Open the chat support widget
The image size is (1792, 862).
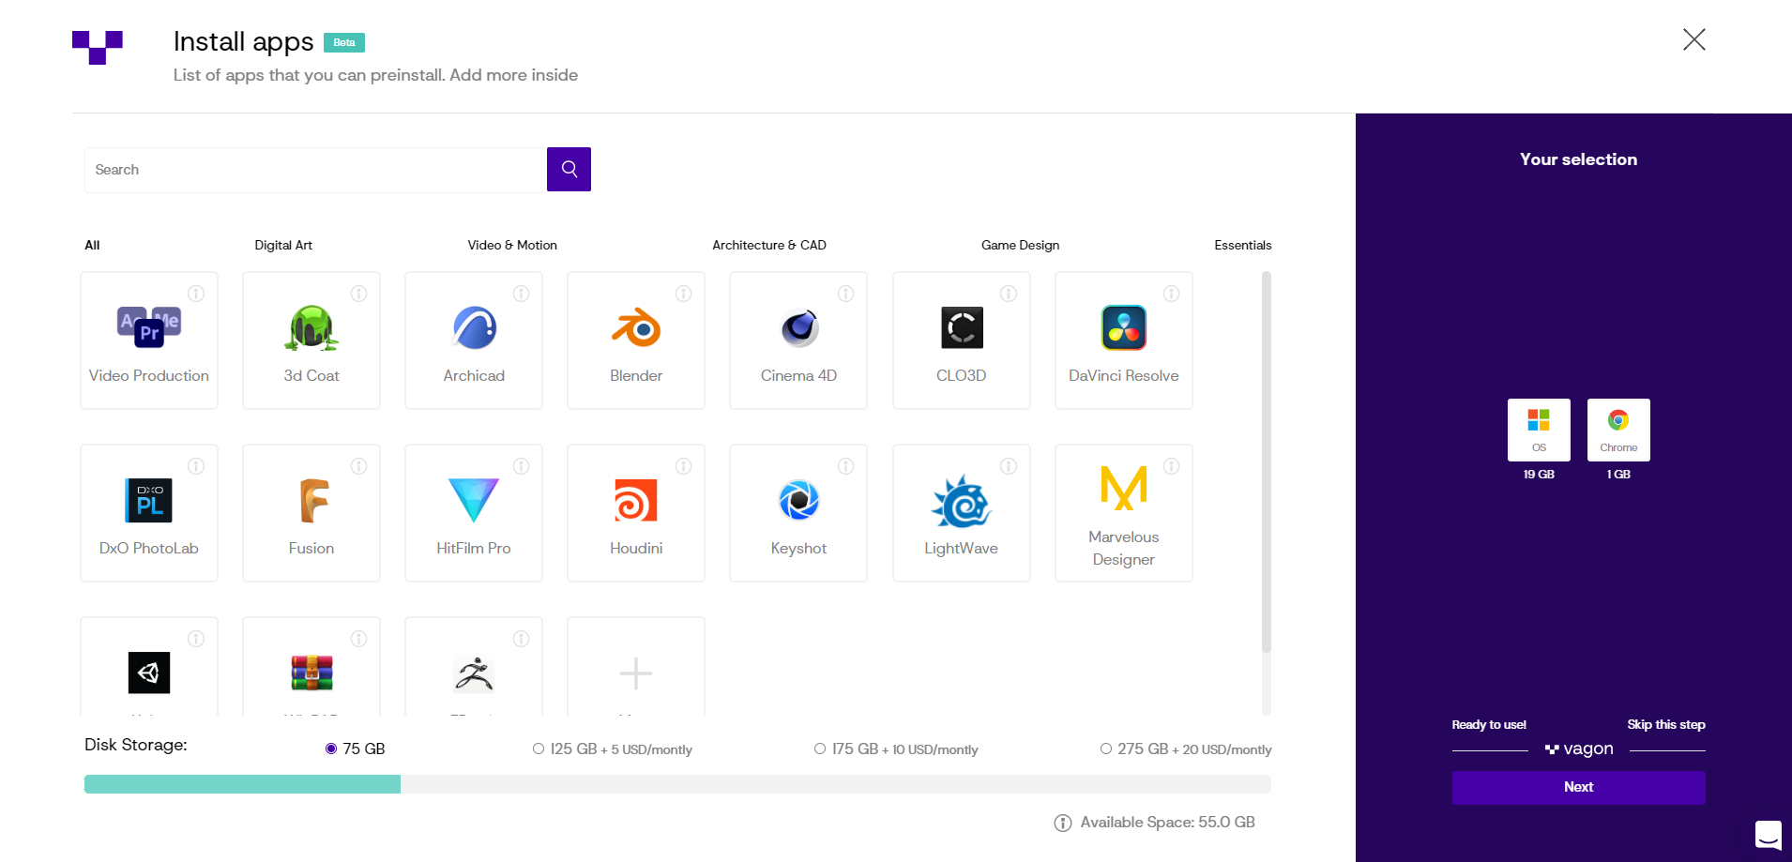(x=1768, y=834)
